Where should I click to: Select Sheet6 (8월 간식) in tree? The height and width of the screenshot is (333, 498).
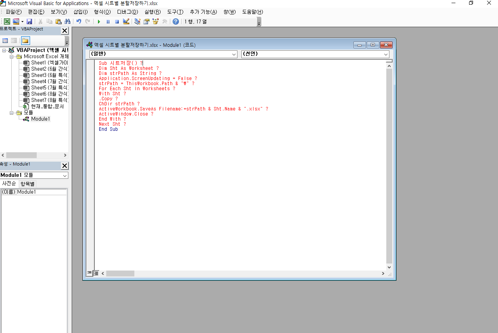[49, 94]
